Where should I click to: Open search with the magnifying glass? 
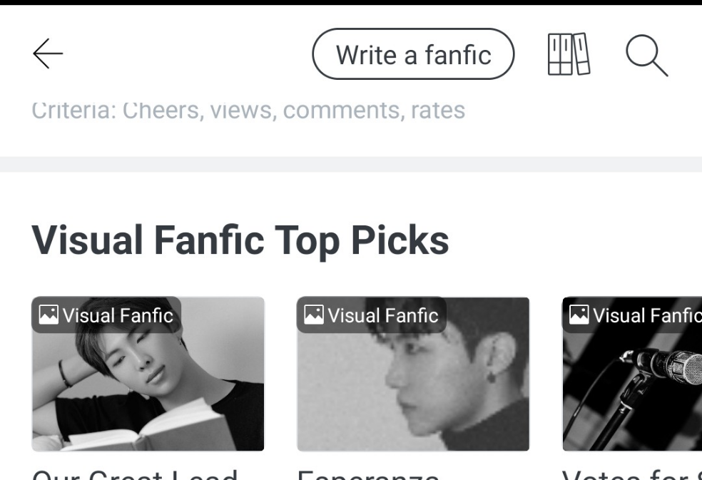click(646, 54)
